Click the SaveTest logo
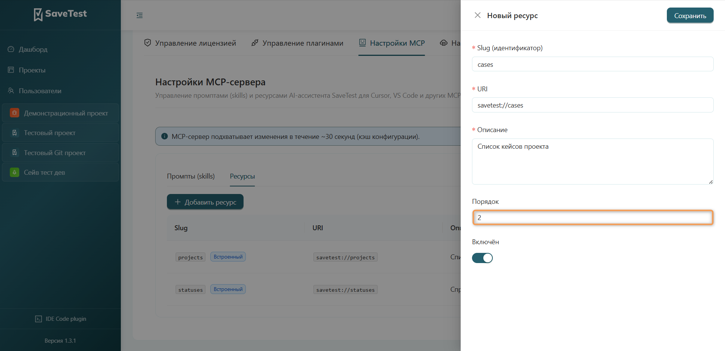The width and height of the screenshot is (725, 351). click(60, 14)
